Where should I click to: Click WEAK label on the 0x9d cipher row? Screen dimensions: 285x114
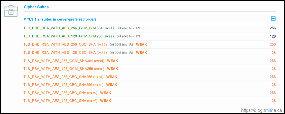tap(112, 61)
